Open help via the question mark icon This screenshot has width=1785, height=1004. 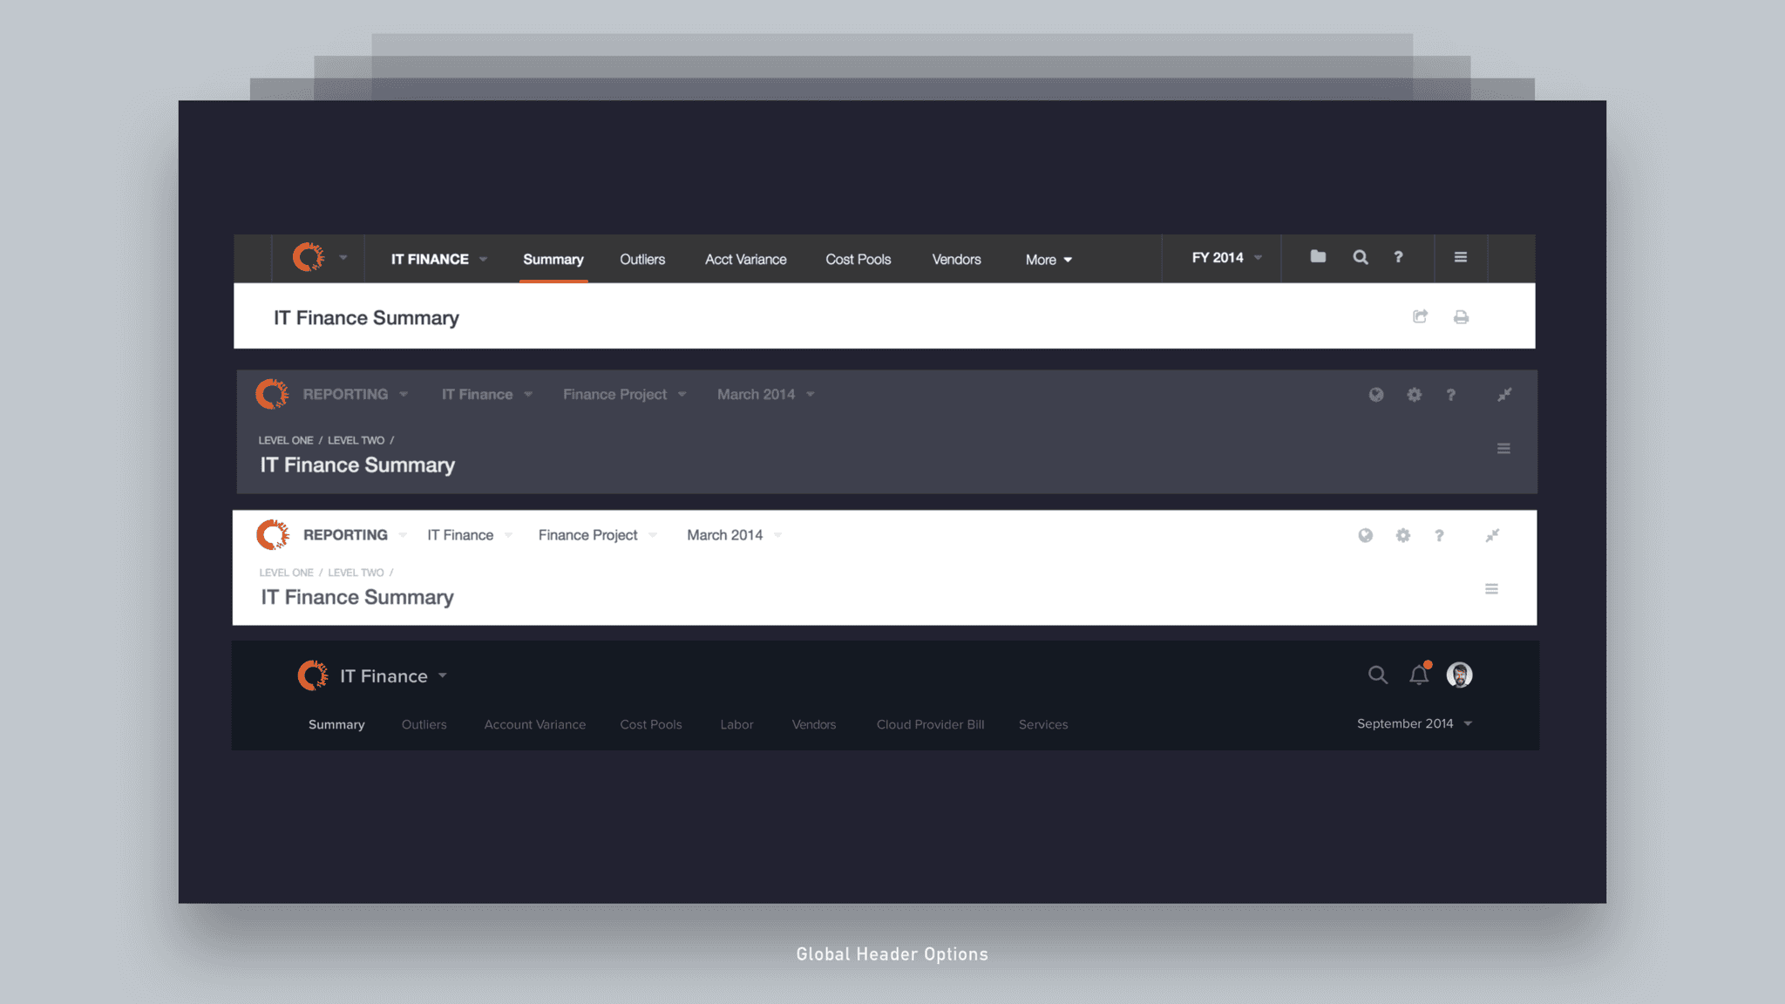tap(1399, 257)
